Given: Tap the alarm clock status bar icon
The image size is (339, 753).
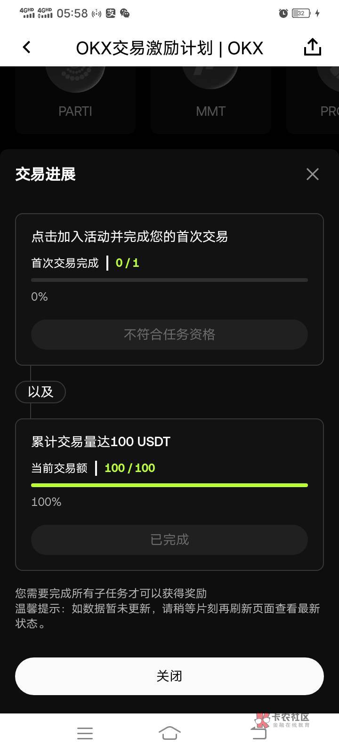Looking at the screenshot, I should coord(283,13).
